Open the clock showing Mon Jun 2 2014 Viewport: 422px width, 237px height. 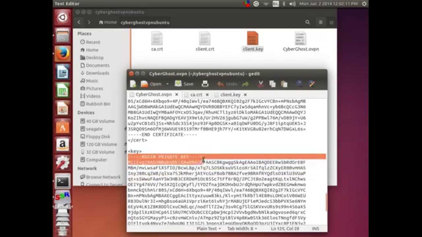[x=328, y=4]
